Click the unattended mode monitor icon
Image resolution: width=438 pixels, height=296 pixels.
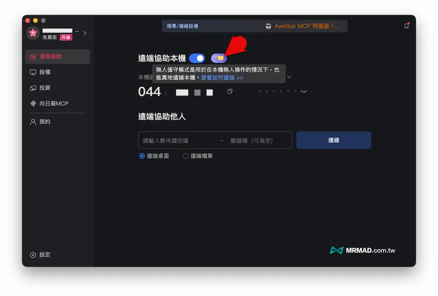tap(219, 58)
